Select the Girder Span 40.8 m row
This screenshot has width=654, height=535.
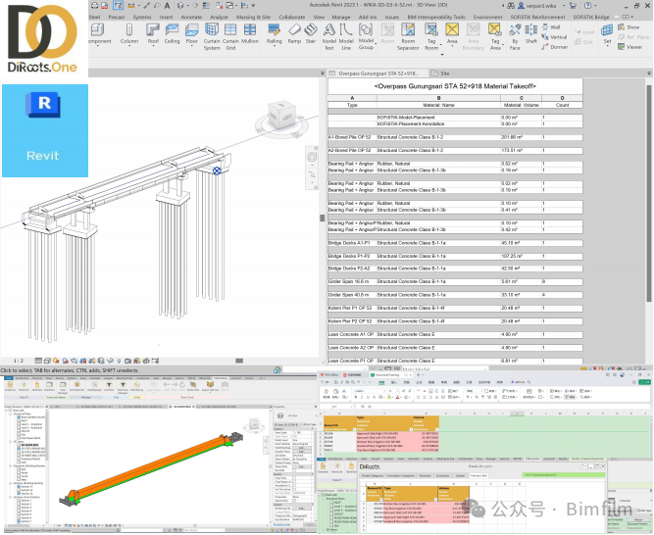(x=455, y=295)
